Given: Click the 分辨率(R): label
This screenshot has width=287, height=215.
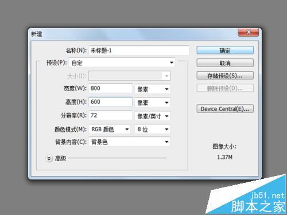Looking at the screenshot, I should point(73,115).
